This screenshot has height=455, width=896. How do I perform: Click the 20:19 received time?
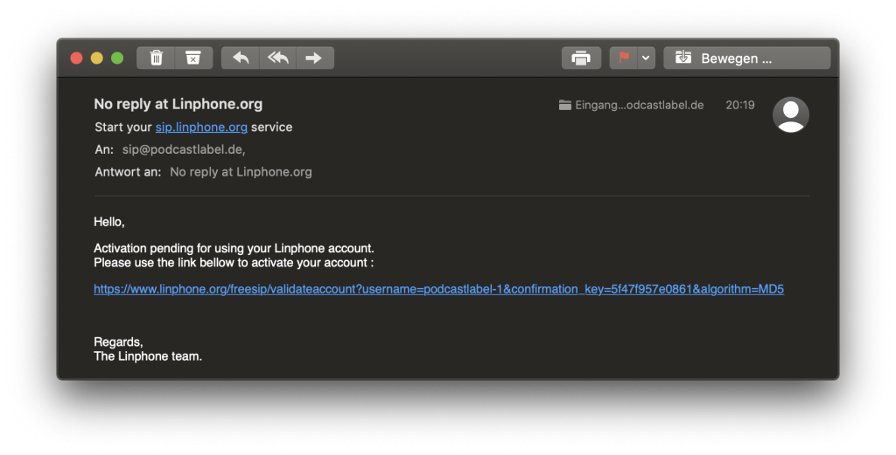pyautogui.click(x=740, y=105)
